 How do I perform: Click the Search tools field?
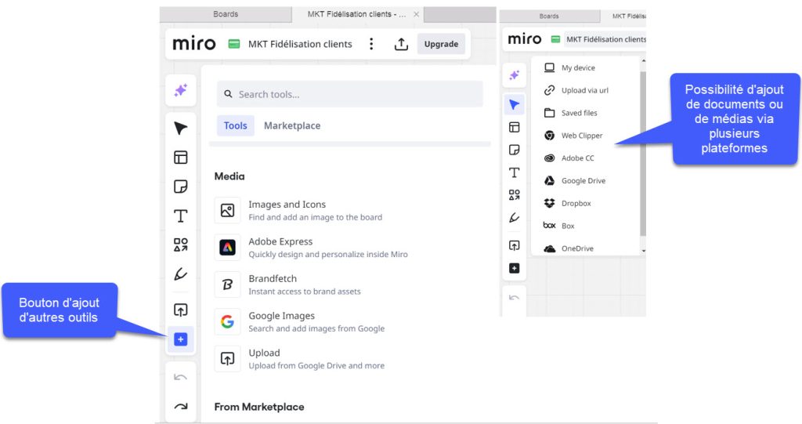pos(350,94)
